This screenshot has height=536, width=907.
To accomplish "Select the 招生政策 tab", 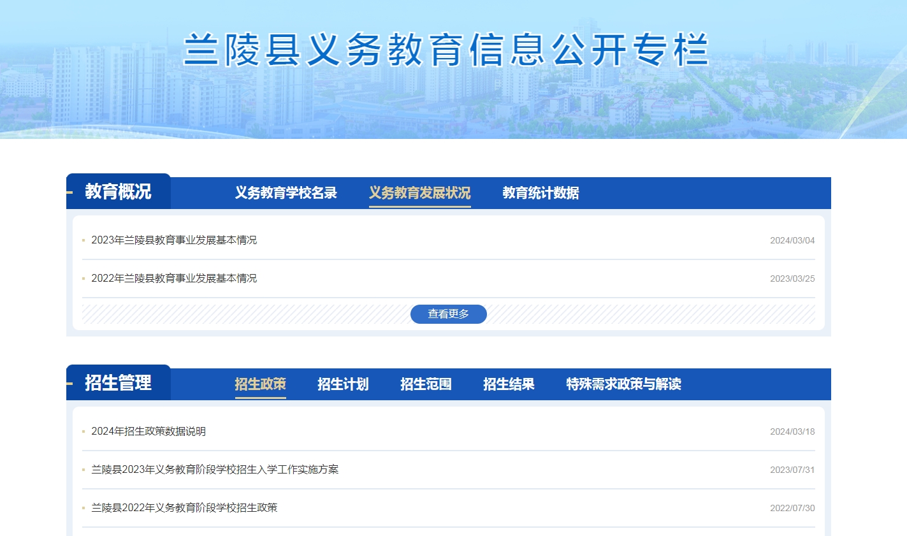I will pyautogui.click(x=260, y=384).
